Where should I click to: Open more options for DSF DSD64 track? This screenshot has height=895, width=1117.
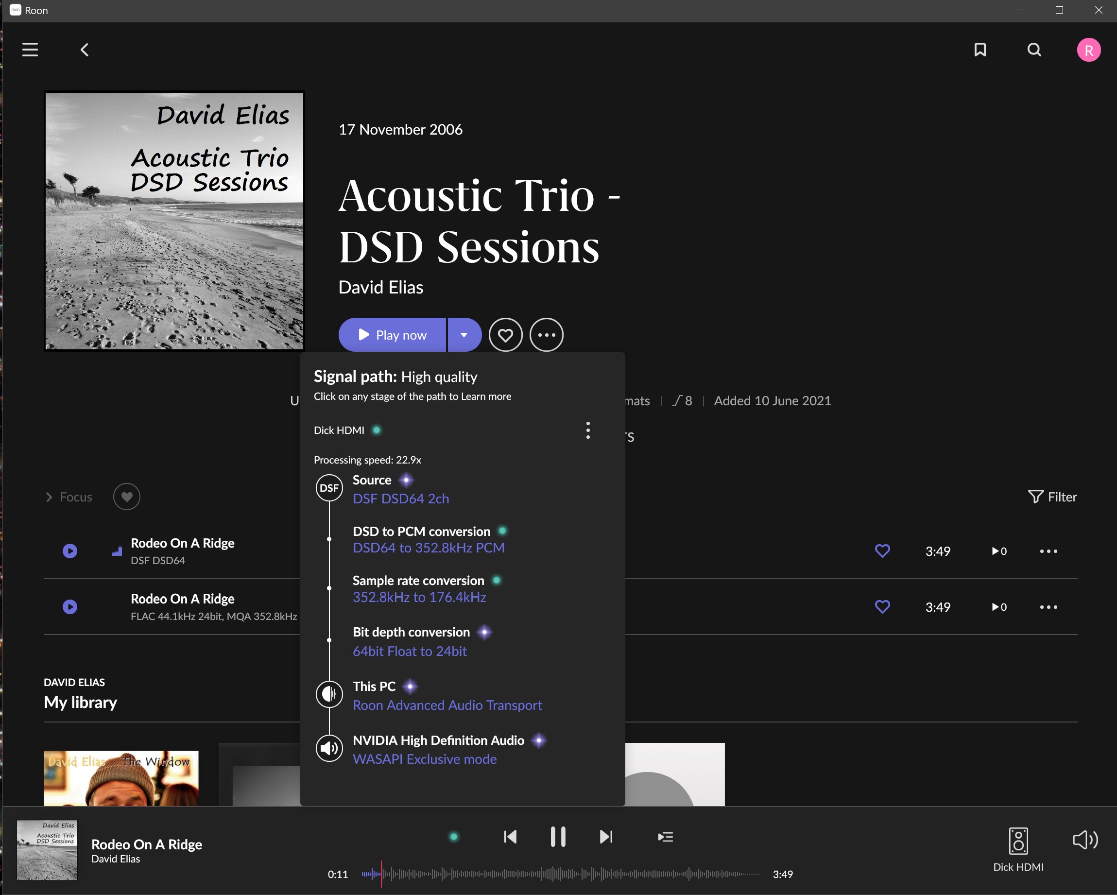(1048, 551)
